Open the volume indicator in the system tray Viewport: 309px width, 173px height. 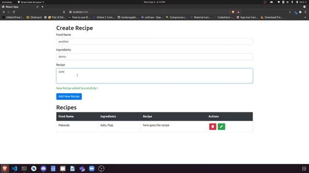[288, 2]
